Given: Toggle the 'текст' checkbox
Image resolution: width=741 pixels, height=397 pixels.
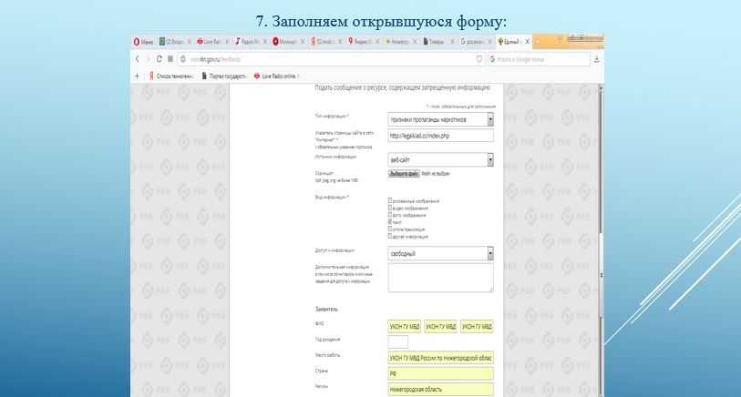Looking at the screenshot, I should tap(390, 220).
